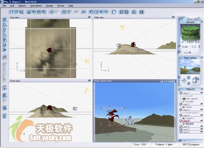Collapse the Main camera preview panel
Screen dimensions: 204x148
pyautogui.click(x=201, y=57)
